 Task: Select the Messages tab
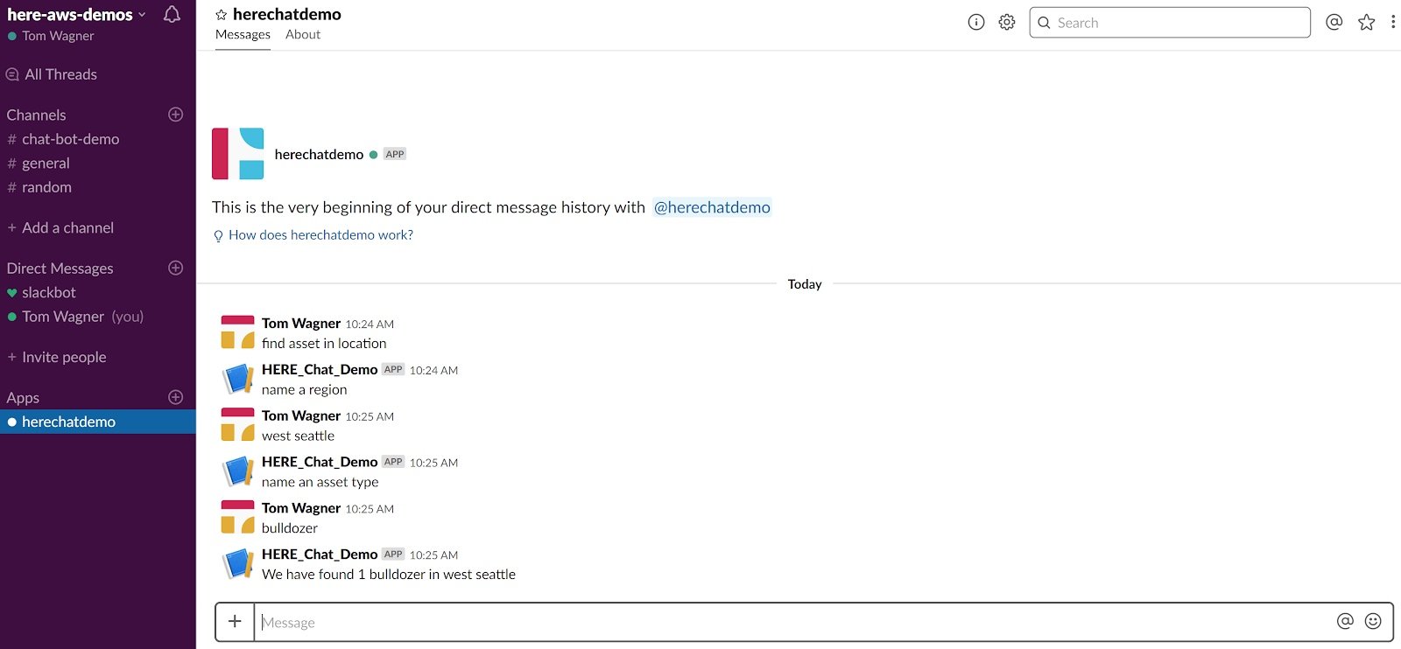(x=243, y=34)
